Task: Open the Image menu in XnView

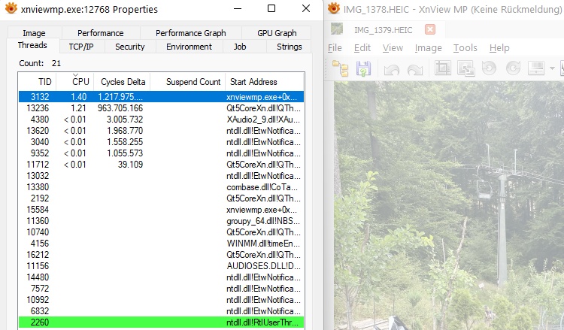Action: 428,48
